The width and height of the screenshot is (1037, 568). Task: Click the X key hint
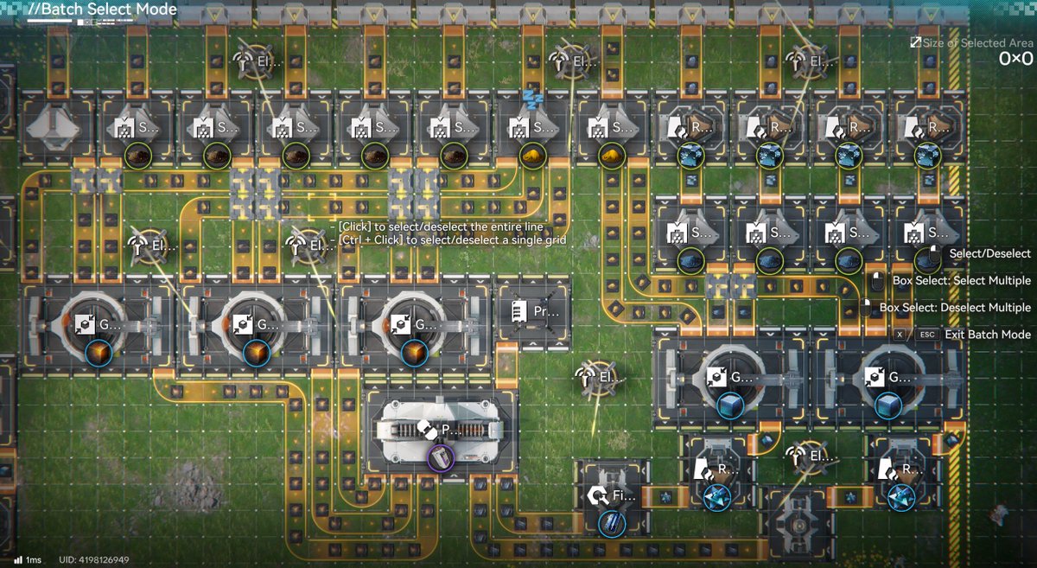click(x=900, y=335)
